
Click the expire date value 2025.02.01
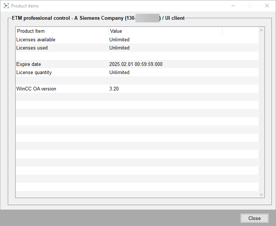(x=136, y=64)
